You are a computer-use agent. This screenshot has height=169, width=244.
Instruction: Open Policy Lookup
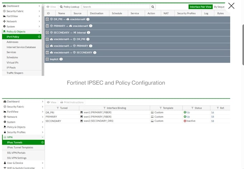pyautogui.click(x=70, y=7)
